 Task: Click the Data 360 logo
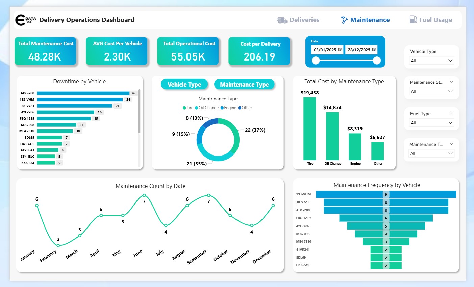tap(25, 20)
